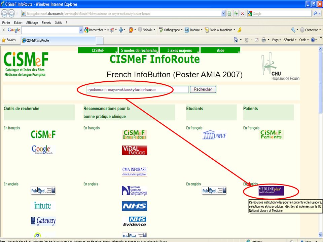Open the green Aide menu
Image resolution: width=323 pixels, height=242 pixels.
coord(220,50)
